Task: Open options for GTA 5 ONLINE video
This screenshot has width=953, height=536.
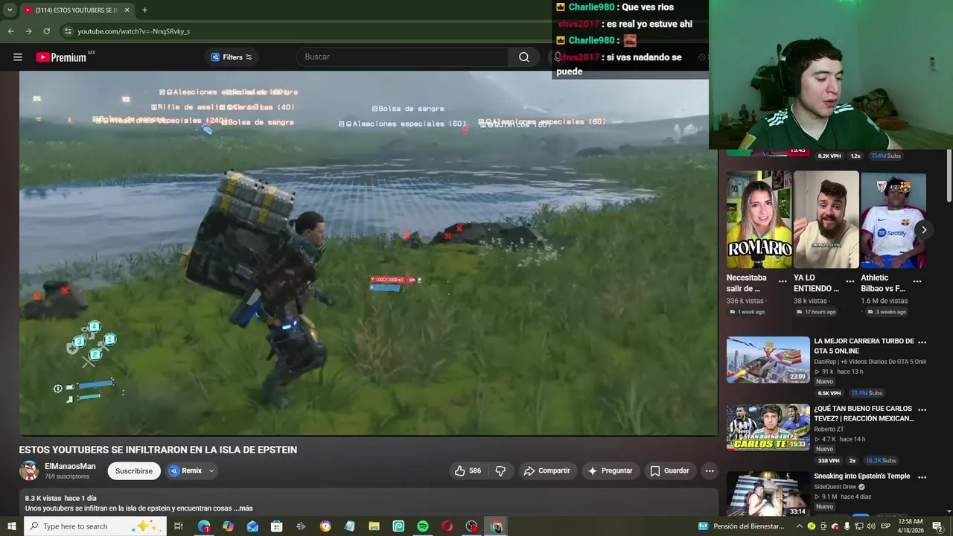Action: (922, 342)
